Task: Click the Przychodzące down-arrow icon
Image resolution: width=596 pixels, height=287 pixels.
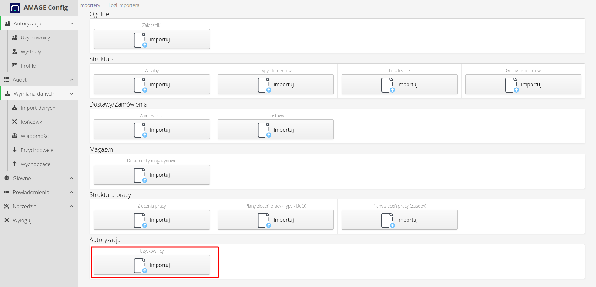Action: 14,150
